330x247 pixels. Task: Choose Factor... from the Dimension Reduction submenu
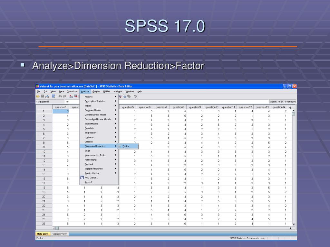tap(128, 146)
